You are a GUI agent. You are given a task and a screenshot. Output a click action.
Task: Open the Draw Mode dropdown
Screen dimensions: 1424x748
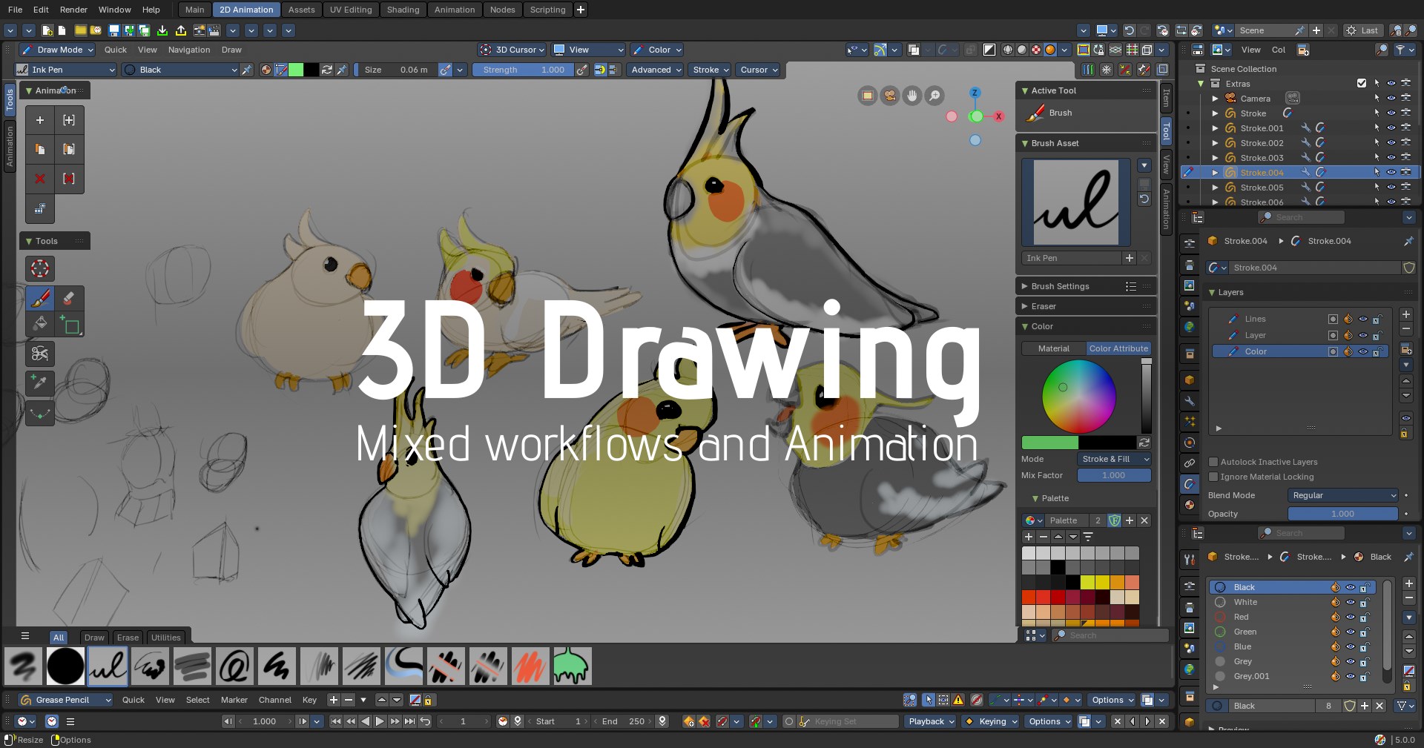coord(58,50)
